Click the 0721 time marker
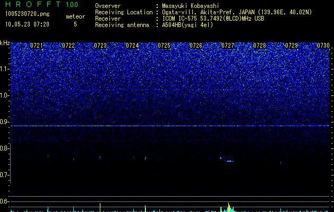This screenshot has width=334, height=212. [x=37, y=46]
